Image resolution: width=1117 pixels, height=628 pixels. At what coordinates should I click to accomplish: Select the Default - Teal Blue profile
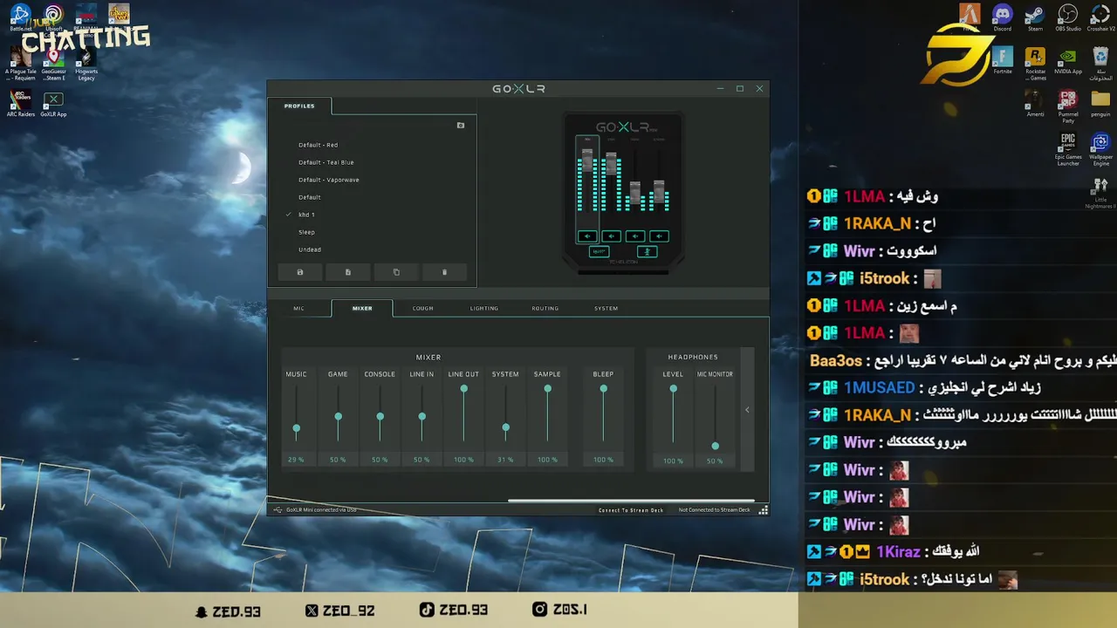click(326, 162)
